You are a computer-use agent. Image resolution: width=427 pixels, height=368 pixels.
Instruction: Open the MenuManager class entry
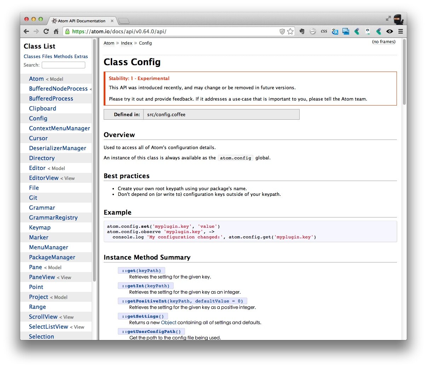48,247
